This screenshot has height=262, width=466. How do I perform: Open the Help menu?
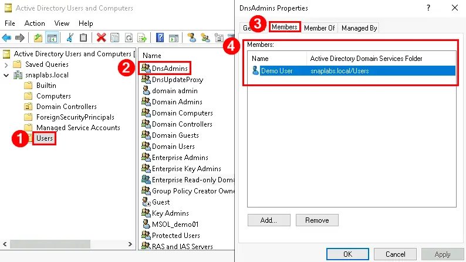[86, 23]
